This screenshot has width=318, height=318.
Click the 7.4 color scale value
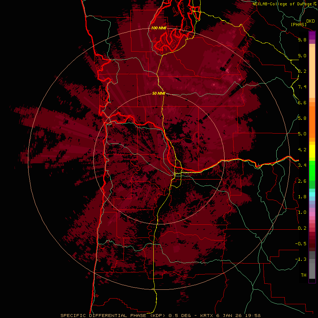pos(302,87)
